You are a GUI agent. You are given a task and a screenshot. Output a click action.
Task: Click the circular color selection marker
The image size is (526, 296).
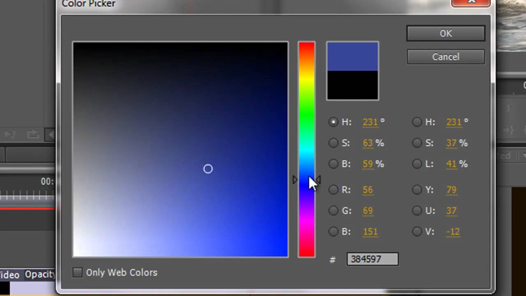[x=208, y=169]
